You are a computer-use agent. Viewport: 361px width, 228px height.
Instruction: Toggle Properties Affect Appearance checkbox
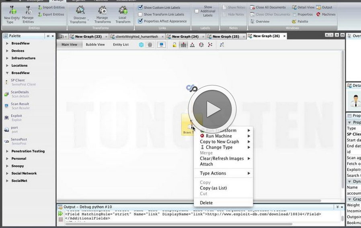[x=140, y=21]
